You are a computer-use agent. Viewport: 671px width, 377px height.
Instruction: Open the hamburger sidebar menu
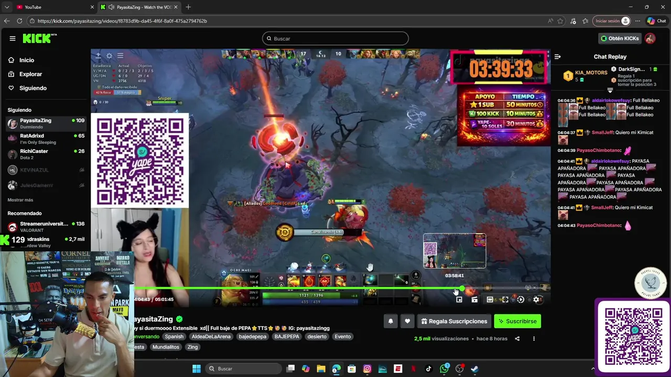[x=12, y=38]
